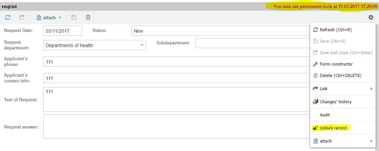This screenshot has width=379, height=151.
Task: Expand the Link submenu arrow
Action: pos(371,88)
